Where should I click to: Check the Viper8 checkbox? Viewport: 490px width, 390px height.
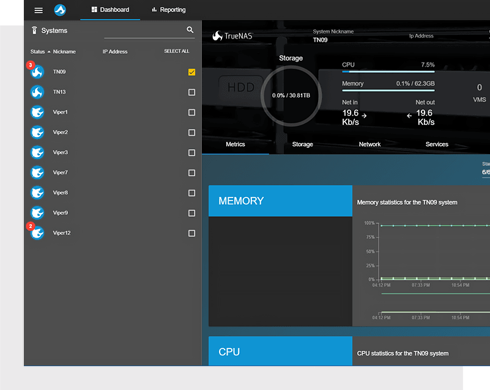(x=192, y=193)
